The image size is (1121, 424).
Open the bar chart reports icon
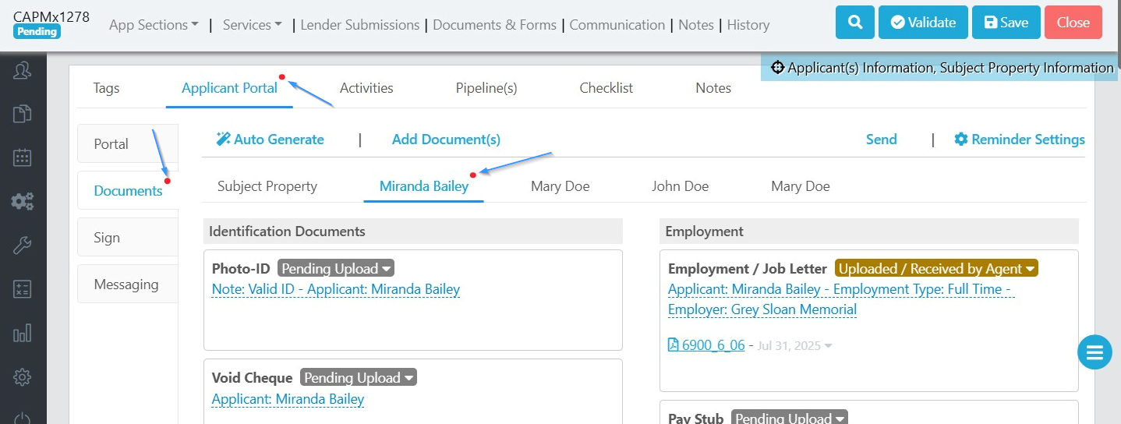point(23,334)
